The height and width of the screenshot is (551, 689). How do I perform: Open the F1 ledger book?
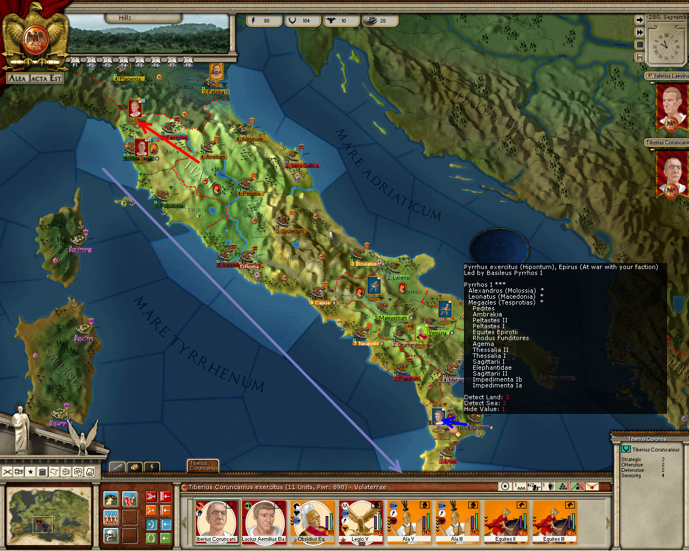(75, 61)
